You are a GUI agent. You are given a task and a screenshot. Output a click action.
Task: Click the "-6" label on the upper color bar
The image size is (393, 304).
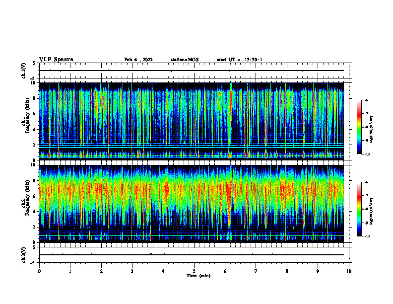[366, 100]
